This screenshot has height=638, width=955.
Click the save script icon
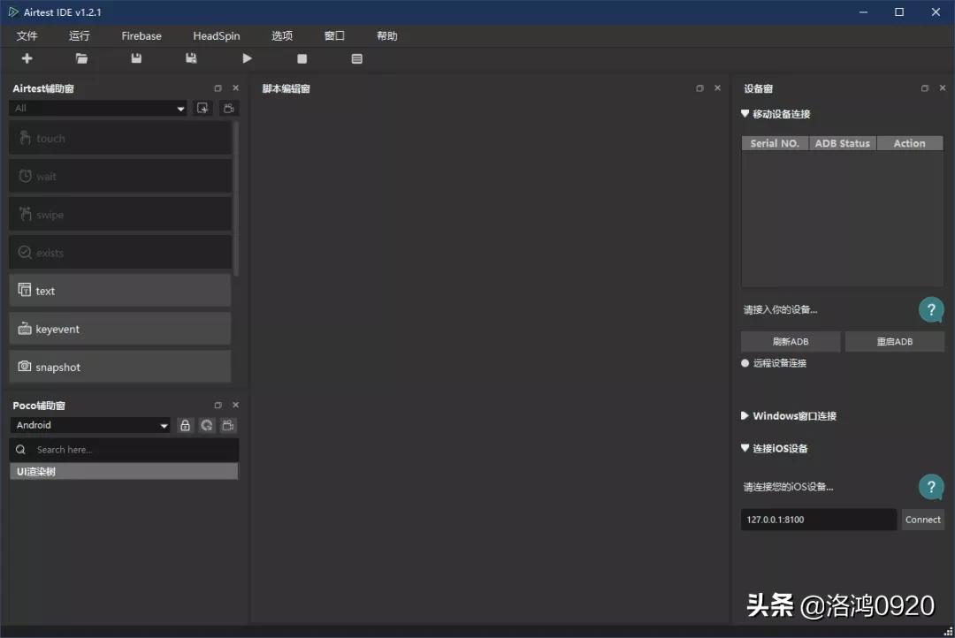point(136,58)
